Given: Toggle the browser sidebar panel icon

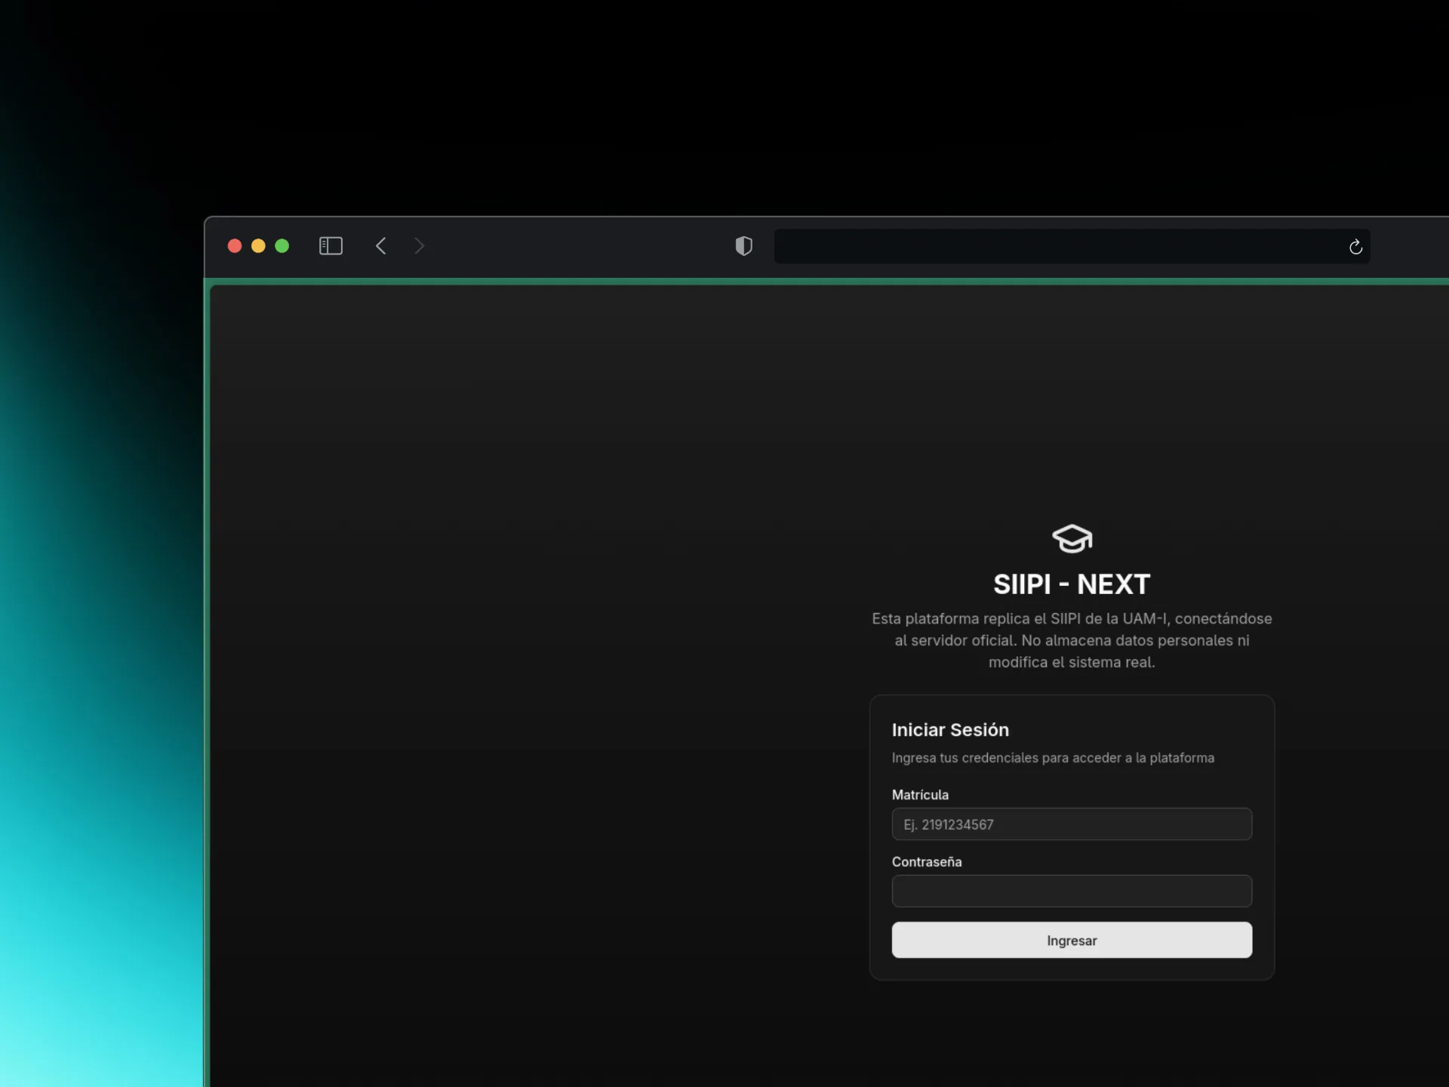Looking at the screenshot, I should [x=331, y=246].
